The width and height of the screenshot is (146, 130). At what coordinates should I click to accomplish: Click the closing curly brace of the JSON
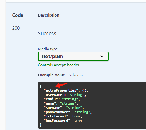41,125
